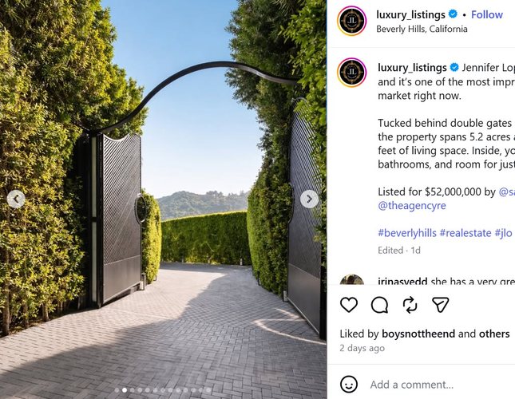Go back to the previous photo arrow
515x399 pixels.
16,199
